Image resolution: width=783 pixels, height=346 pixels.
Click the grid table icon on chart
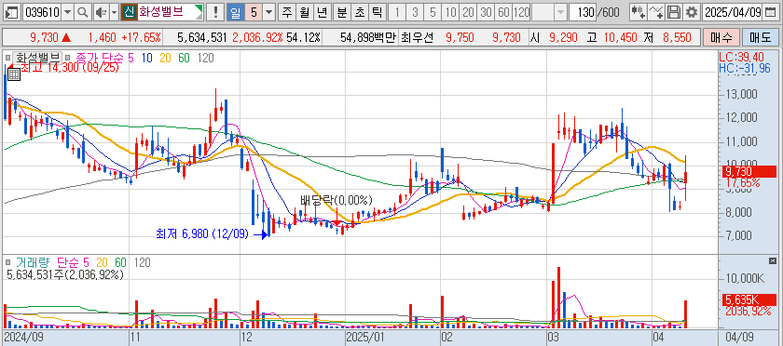[x=13, y=74]
